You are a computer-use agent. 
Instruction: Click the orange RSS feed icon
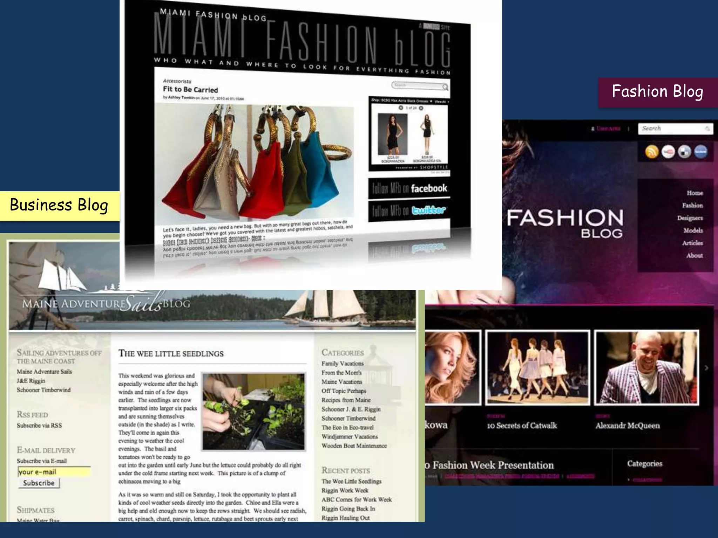tap(652, 152)
